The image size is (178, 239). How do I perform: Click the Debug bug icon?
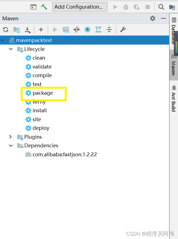126,7
